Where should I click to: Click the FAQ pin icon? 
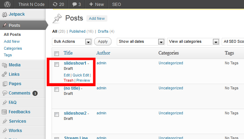[5, 103]
